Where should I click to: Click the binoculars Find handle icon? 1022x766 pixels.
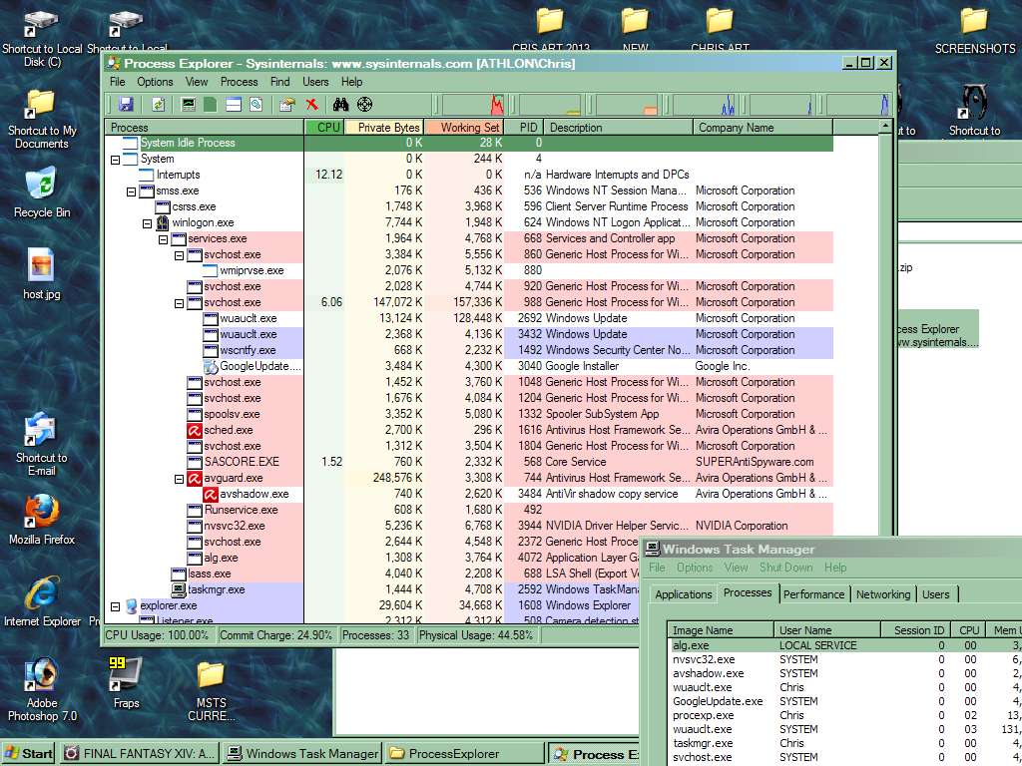[x=340, y=104]
